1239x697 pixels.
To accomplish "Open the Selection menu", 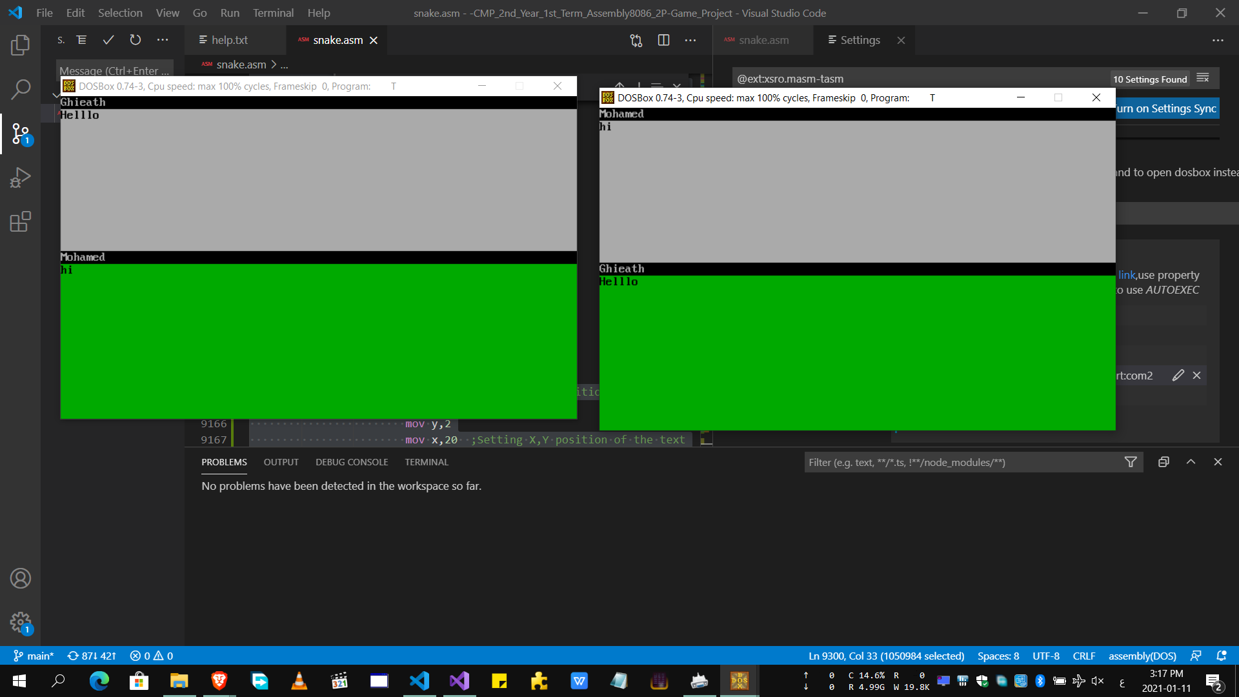I will click(x=120, y=13).
